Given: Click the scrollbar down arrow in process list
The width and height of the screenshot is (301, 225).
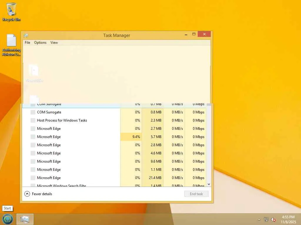Looking at the screenshot, I should pos(209,184).
